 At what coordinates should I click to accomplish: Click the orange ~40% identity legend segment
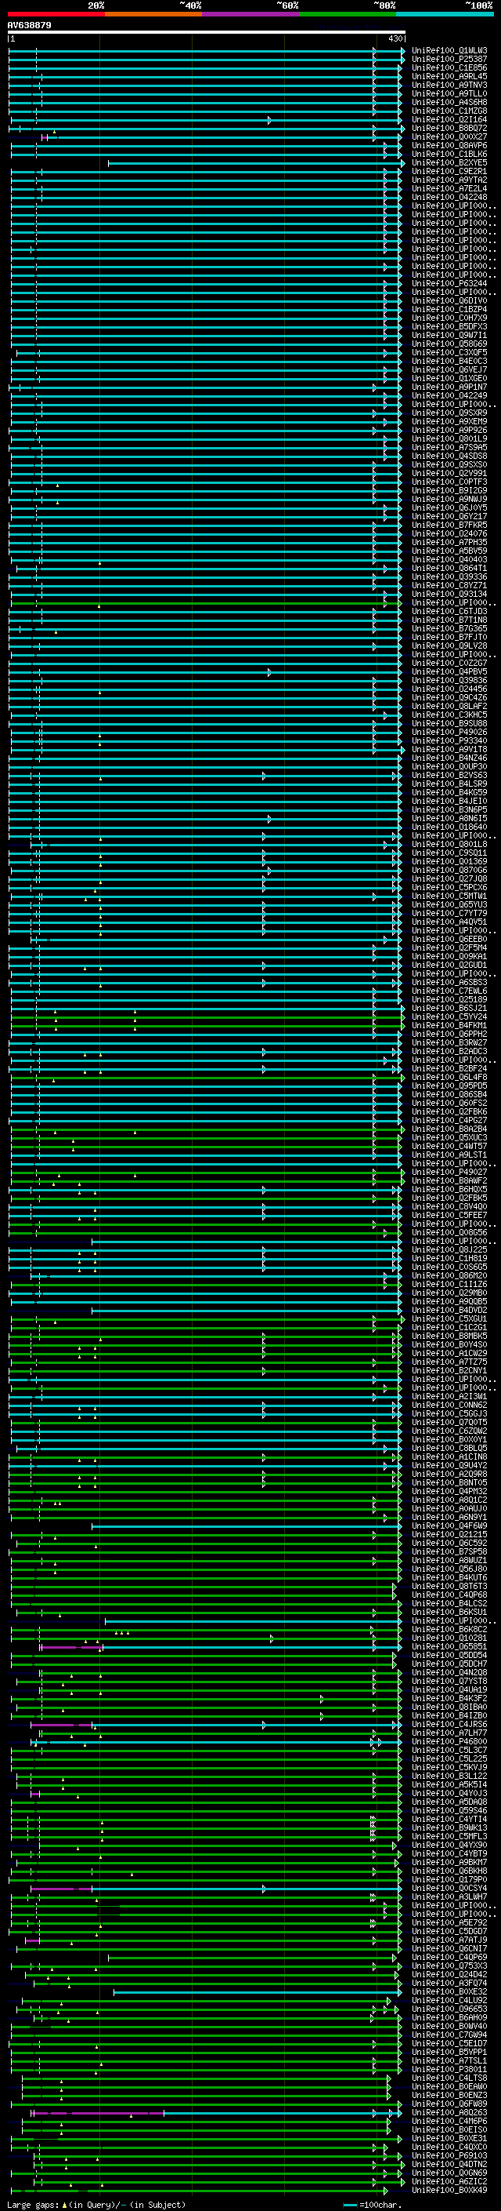pyautogui.click(x=153, y=14)
